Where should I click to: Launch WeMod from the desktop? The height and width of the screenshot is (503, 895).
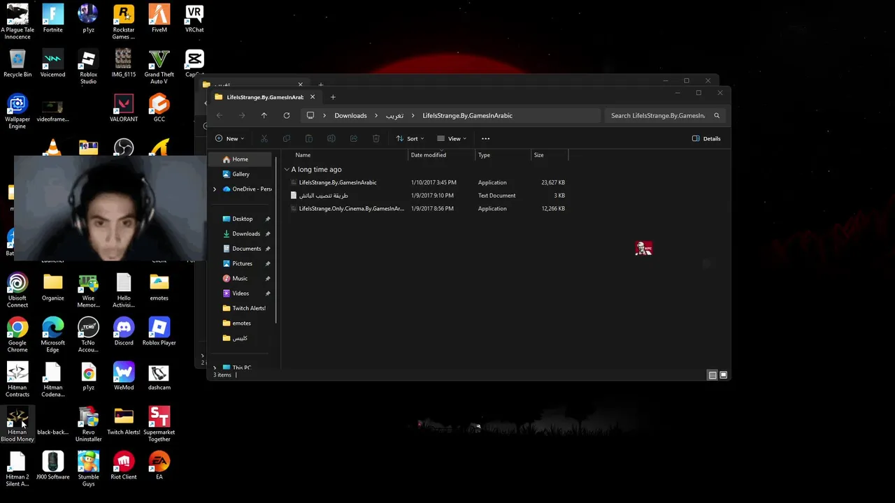point(124,377)
